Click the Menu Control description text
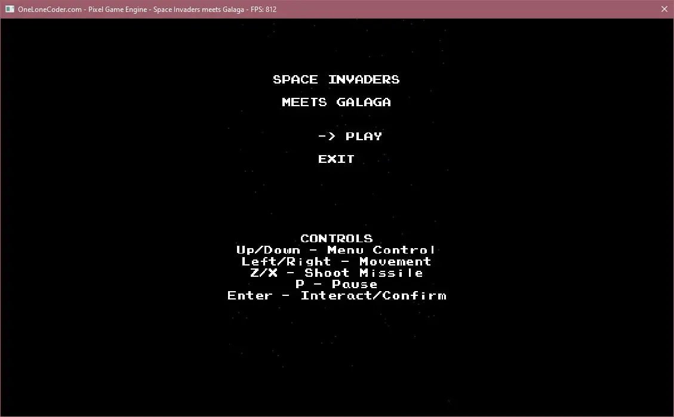 tap(381, 250)
